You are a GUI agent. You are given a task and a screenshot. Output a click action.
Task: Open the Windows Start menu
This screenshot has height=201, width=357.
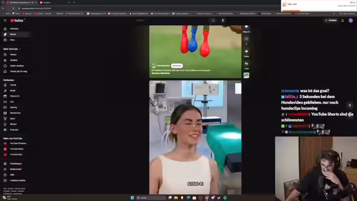coord(132,198)
